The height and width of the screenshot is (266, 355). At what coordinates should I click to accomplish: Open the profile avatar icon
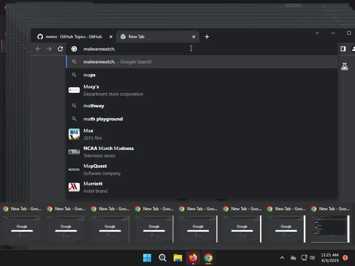click(353, 49)
